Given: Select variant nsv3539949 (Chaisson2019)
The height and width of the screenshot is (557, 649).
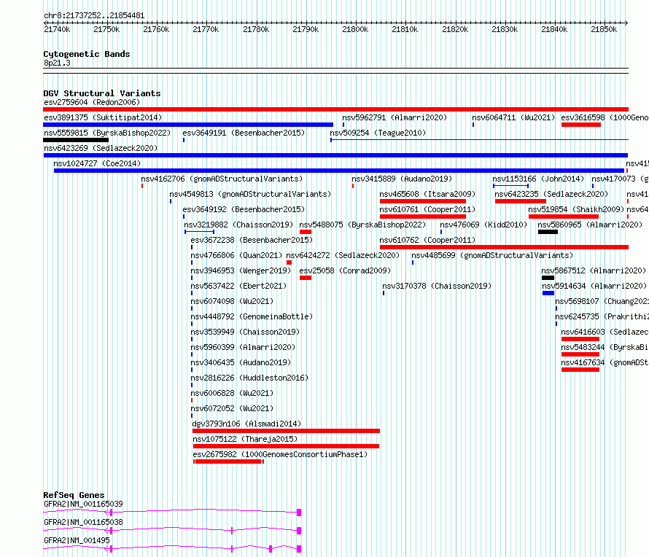Looking at the screenshot, I should [x=245, y=332].
